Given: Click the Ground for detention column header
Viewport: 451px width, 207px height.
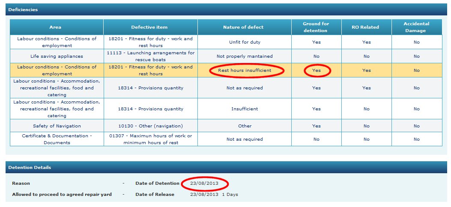Looking at the screenshot, I should pos(317,27).
